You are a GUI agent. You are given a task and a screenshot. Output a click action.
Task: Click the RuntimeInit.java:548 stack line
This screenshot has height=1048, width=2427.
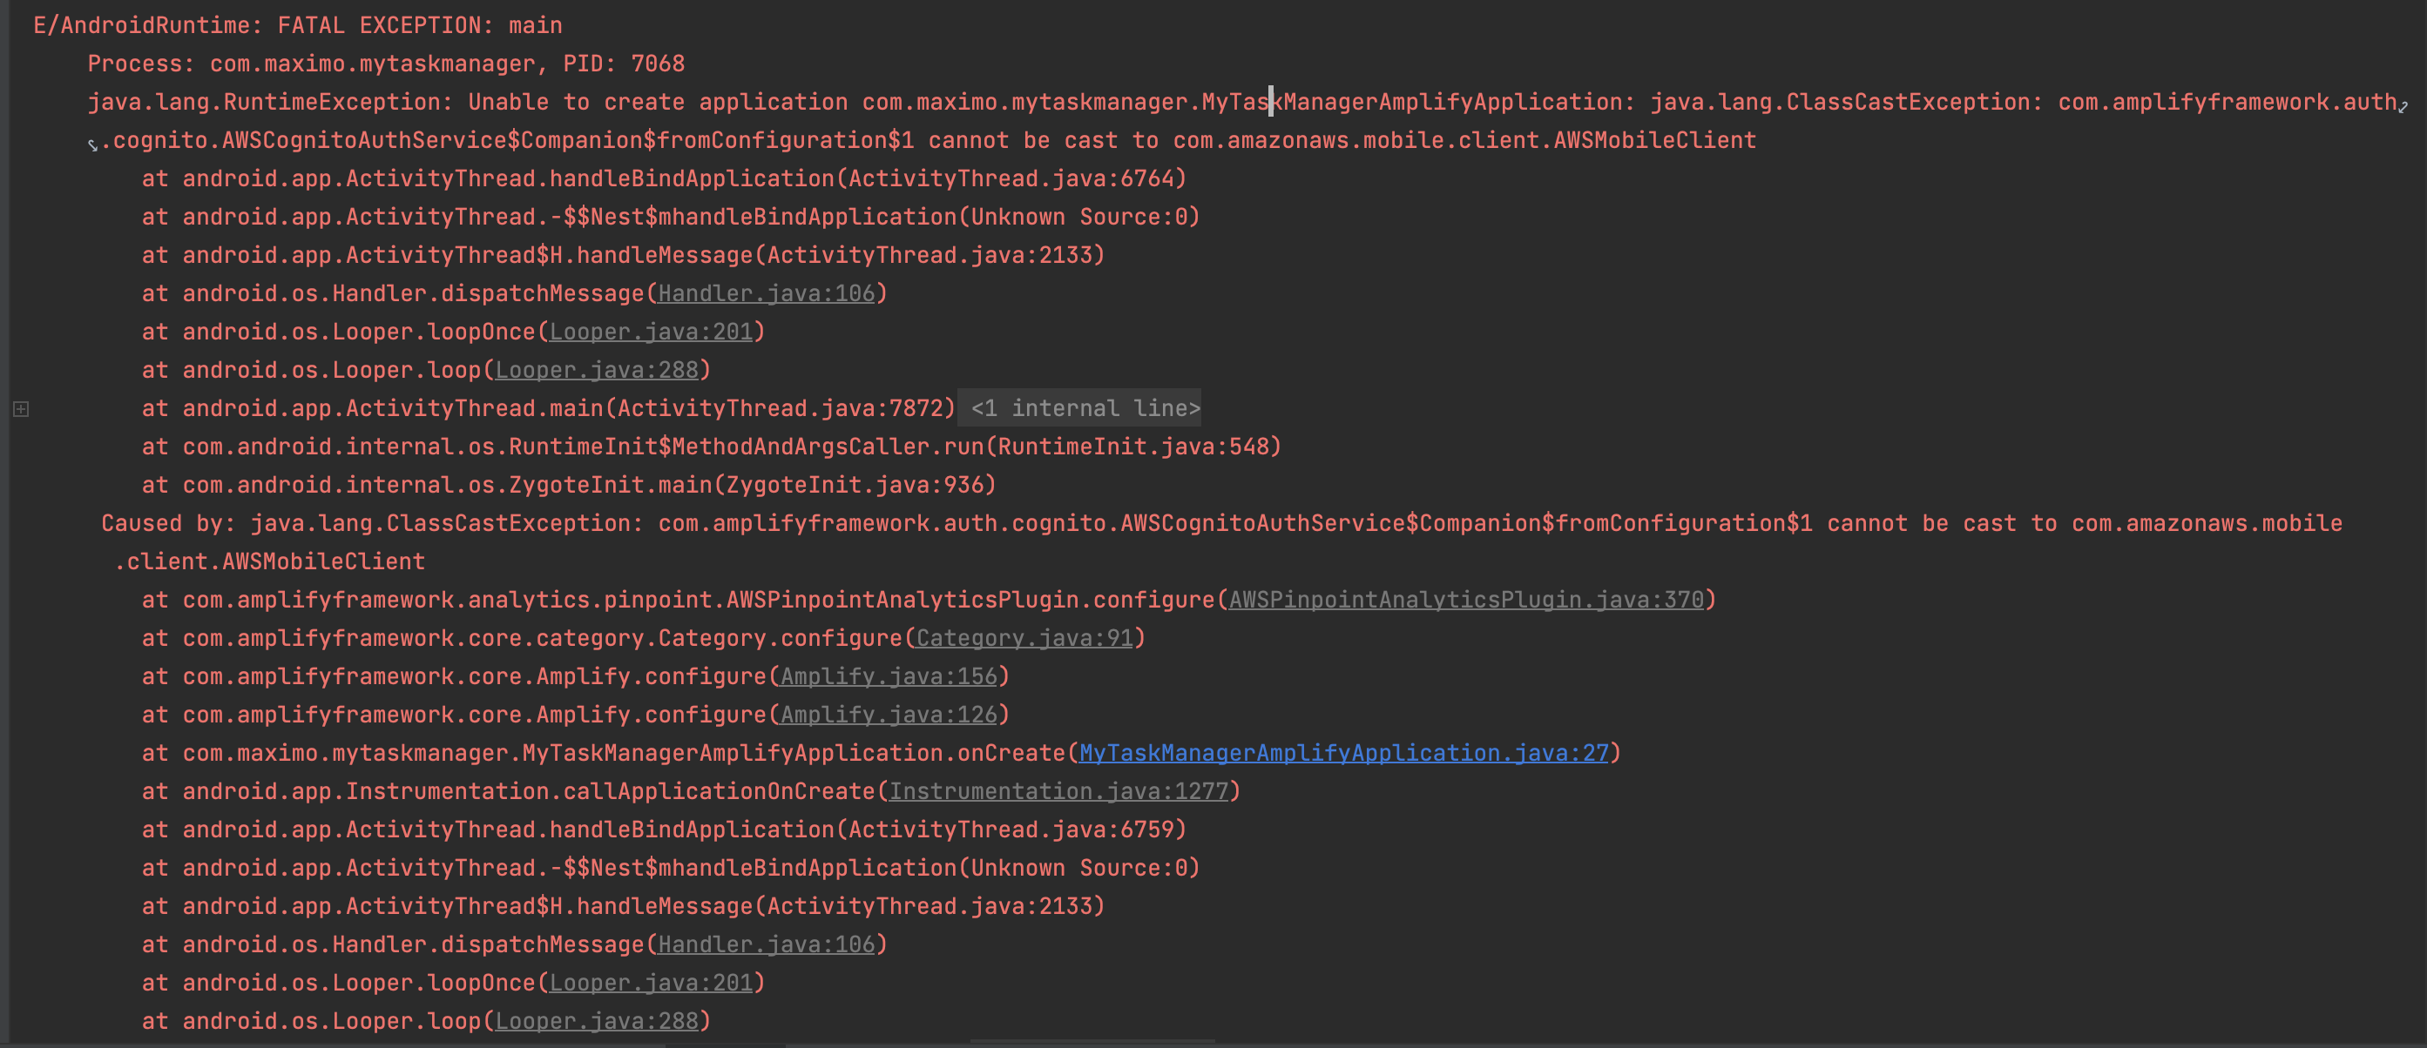coord(712,447)
